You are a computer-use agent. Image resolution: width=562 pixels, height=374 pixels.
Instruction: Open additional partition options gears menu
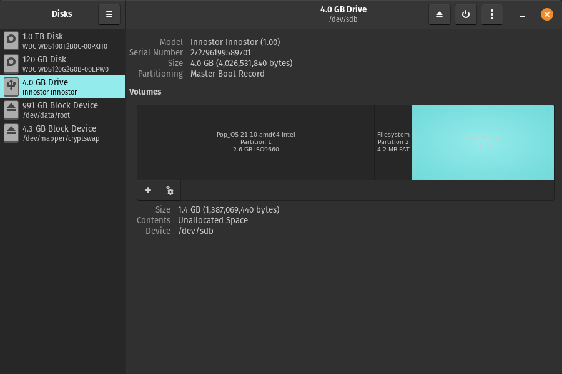point(170,190)
